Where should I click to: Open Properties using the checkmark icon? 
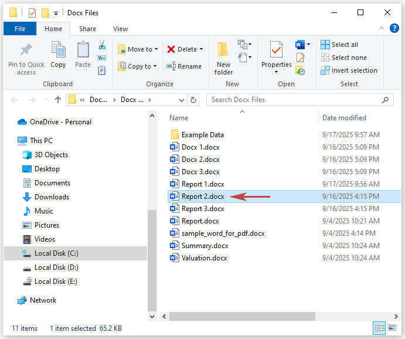click(x=276, y=52)
